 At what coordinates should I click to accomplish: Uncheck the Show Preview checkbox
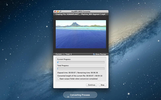click(x=94, y=54)
